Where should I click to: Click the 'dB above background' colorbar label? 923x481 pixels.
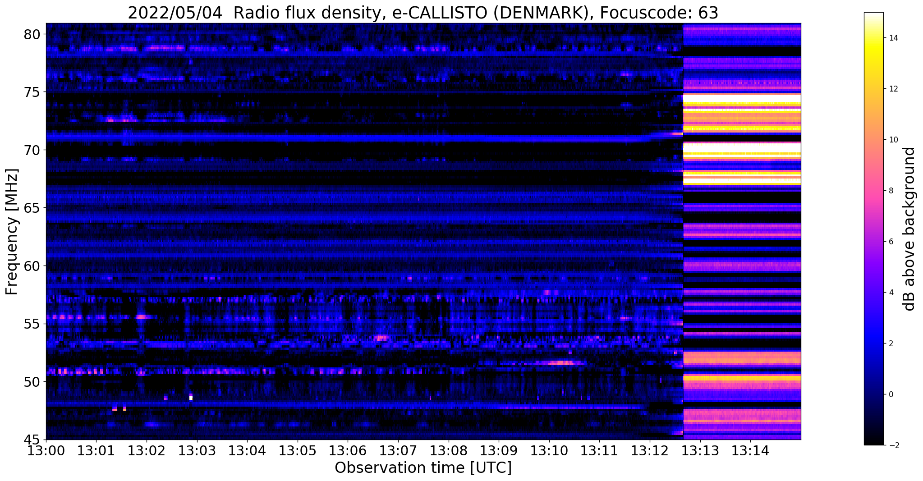909,229
